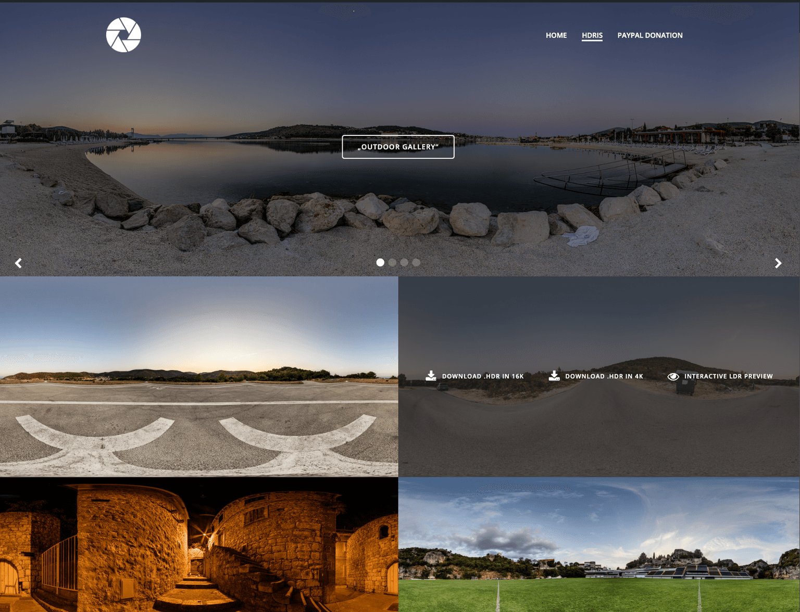The image size is (800, 612).
Task: Click the 4K download tray icon
Action: coord(554,376)
